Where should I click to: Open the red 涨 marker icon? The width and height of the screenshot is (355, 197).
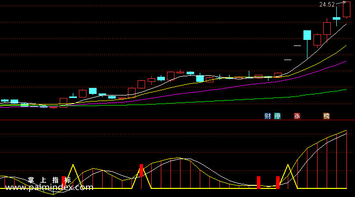[x=297, y=116]
